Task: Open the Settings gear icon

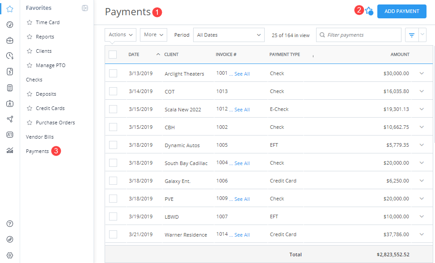Action: click(9, 255)
